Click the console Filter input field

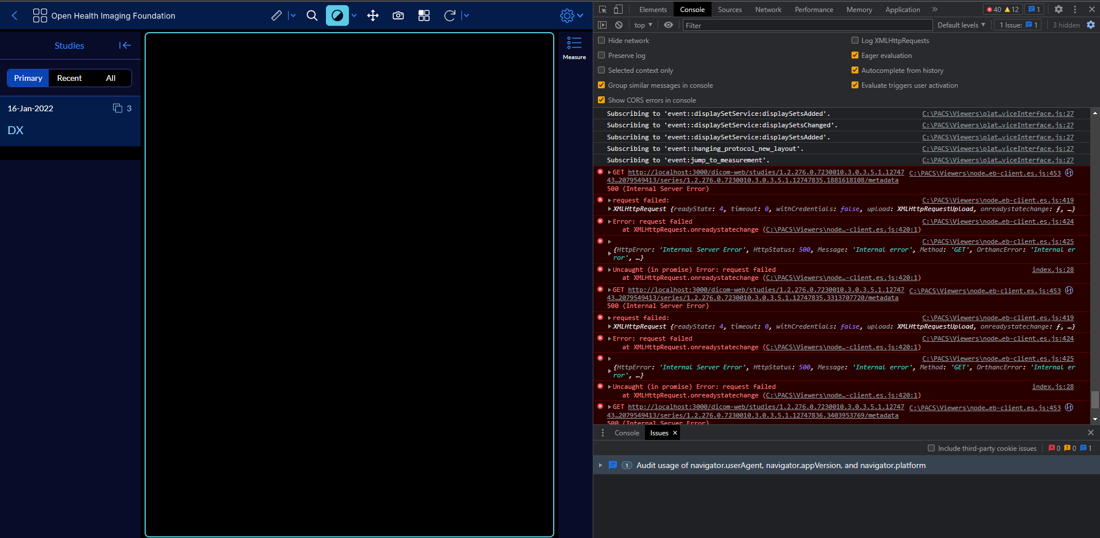click(807, 25)
